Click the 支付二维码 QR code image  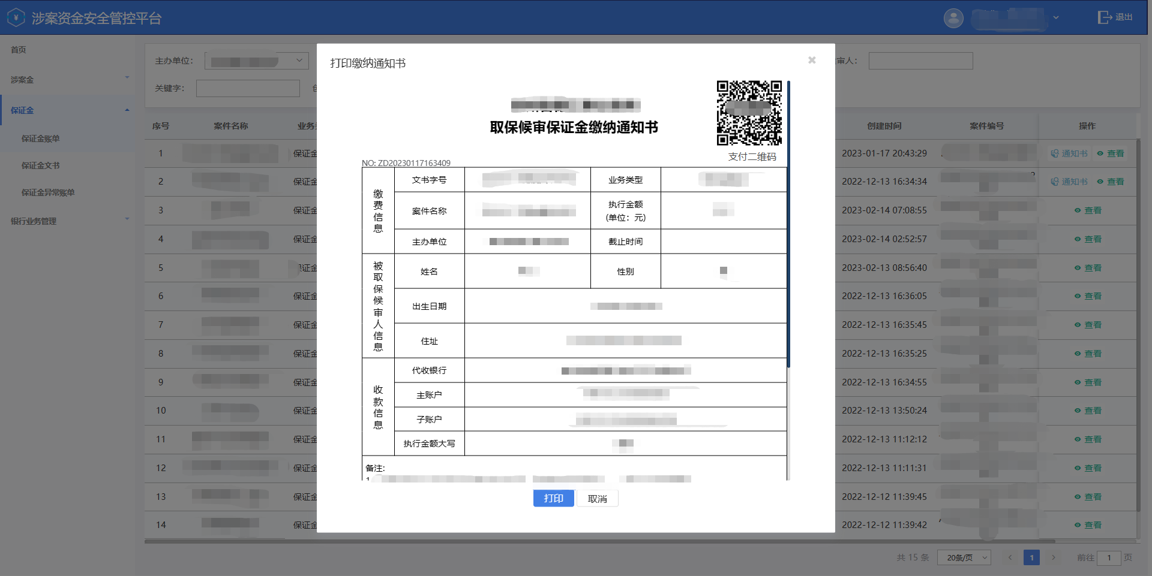point(750,114)
